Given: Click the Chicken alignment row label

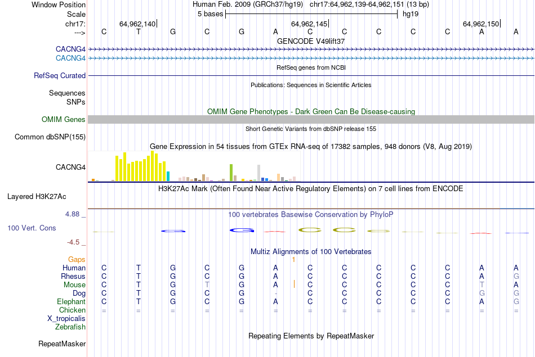Looking at the screenshot, I should point(72,310).
